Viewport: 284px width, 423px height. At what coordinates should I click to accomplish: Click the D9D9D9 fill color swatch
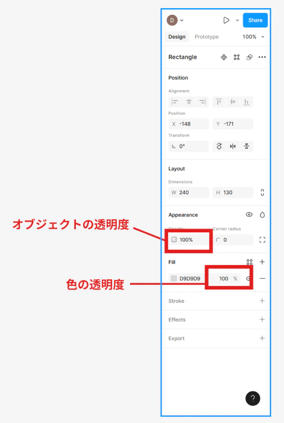click(174, 278)
